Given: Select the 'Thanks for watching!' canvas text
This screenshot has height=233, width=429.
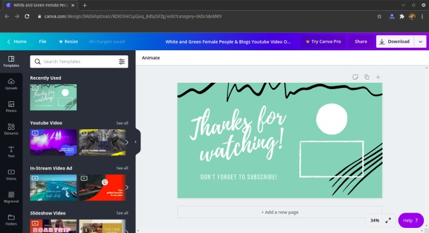Looking at the screenshot, I should 238,134.
